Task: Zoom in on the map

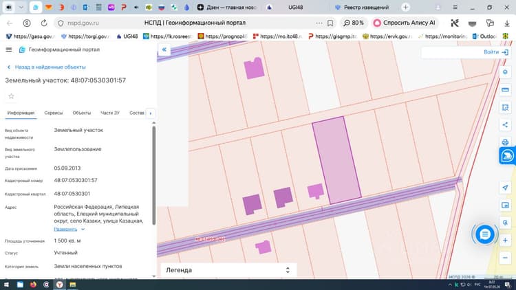Action: click(x=505, y=241)
